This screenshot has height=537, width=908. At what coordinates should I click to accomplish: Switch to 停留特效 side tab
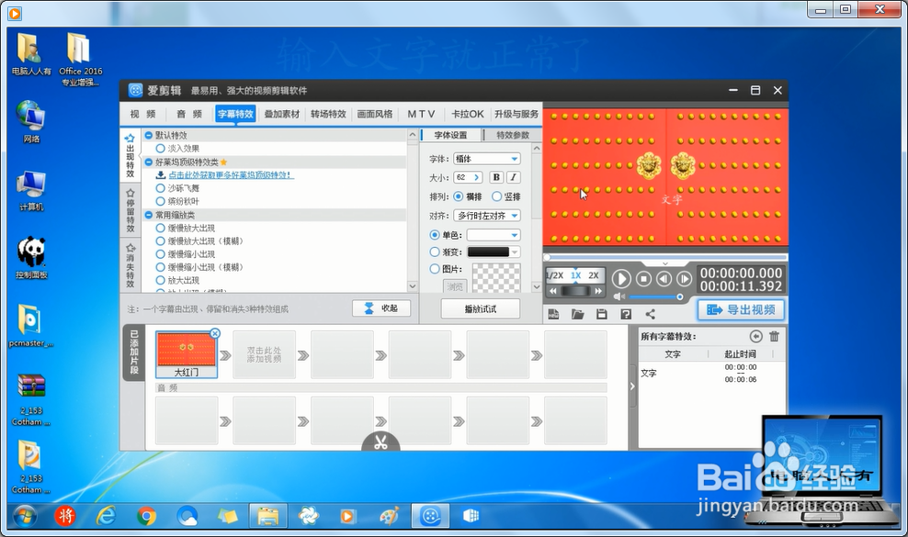(x=131, y=210)
